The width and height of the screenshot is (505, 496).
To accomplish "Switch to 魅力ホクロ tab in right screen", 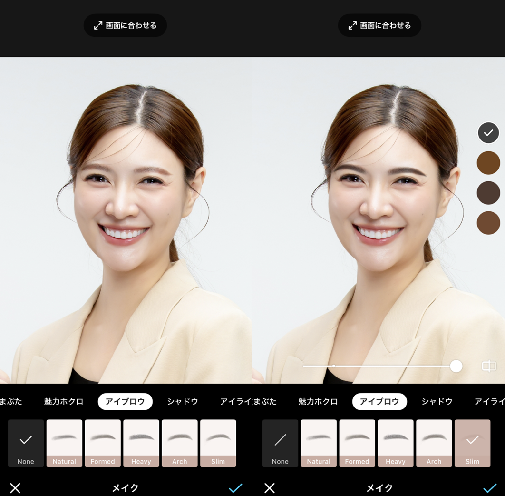I will click(x=318, y=402).
